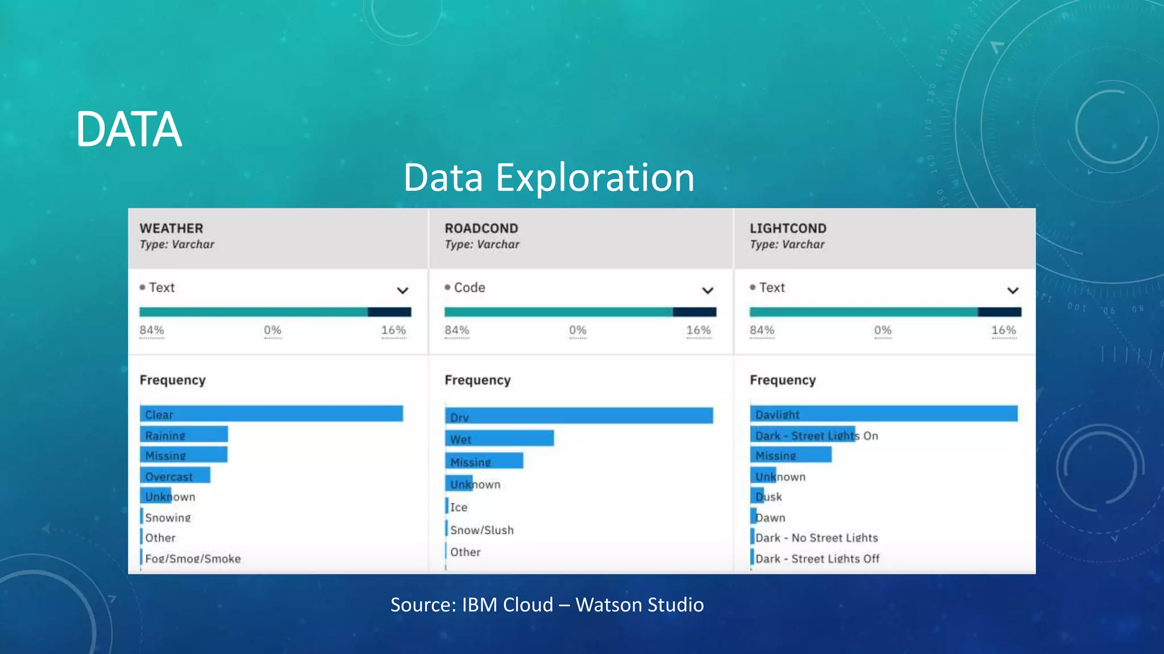This screenshot has height=654, width=1164.
Task: Click the Snowing frequency row
Action: point(166,517)
